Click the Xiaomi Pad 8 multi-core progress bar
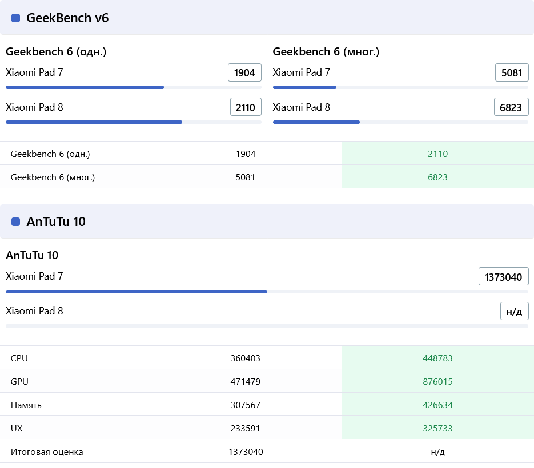 [400, 122]
